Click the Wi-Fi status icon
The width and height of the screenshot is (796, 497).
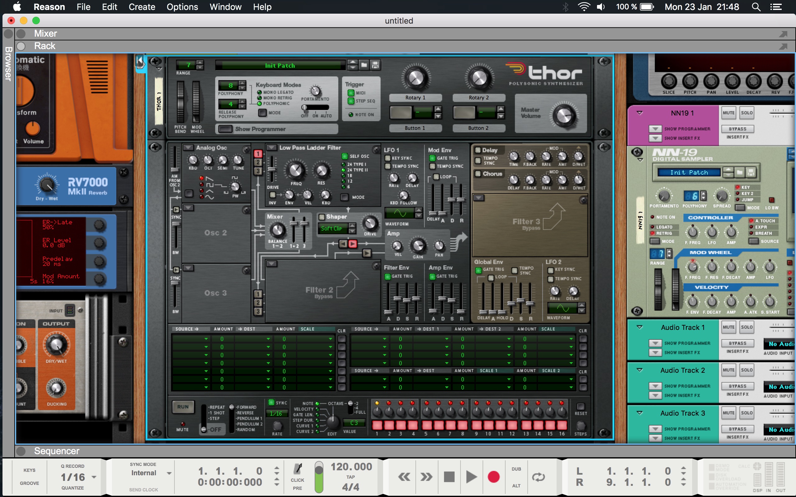pyautogui.click(x=584, y=7)
